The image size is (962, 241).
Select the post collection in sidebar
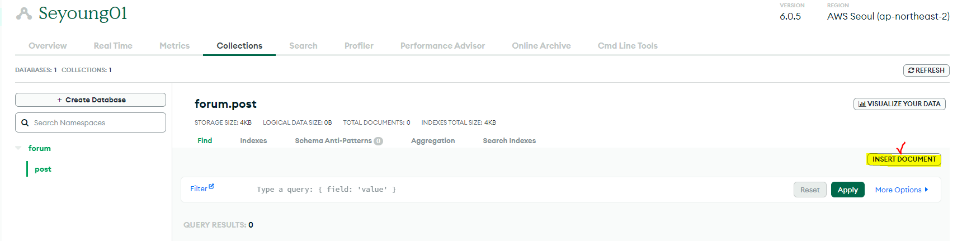(43, 169)
